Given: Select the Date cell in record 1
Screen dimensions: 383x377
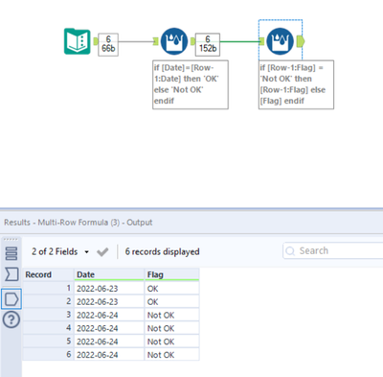Looking at the screenshot, I should point(109,289).
